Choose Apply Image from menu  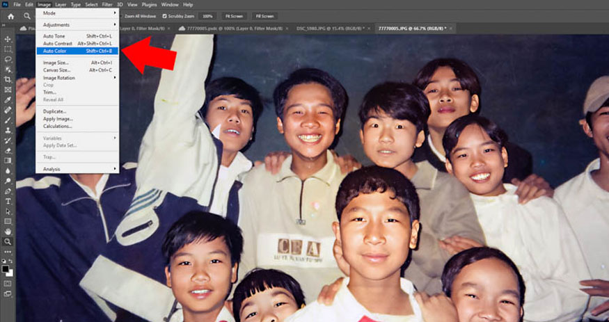78,119
